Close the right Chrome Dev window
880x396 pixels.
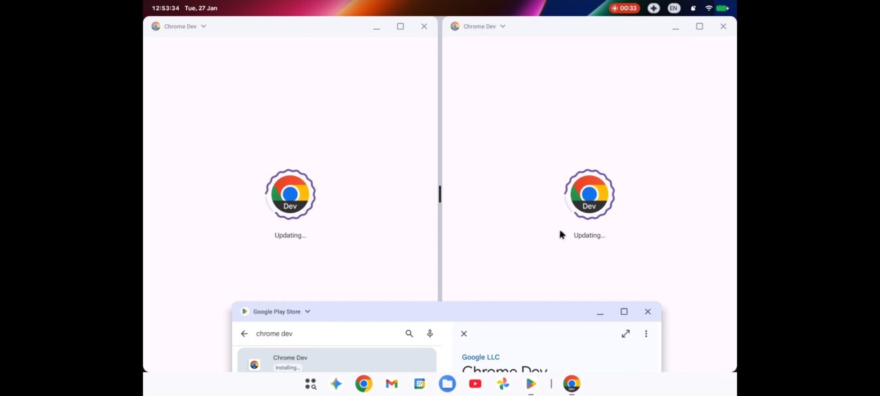pos(723,26)
